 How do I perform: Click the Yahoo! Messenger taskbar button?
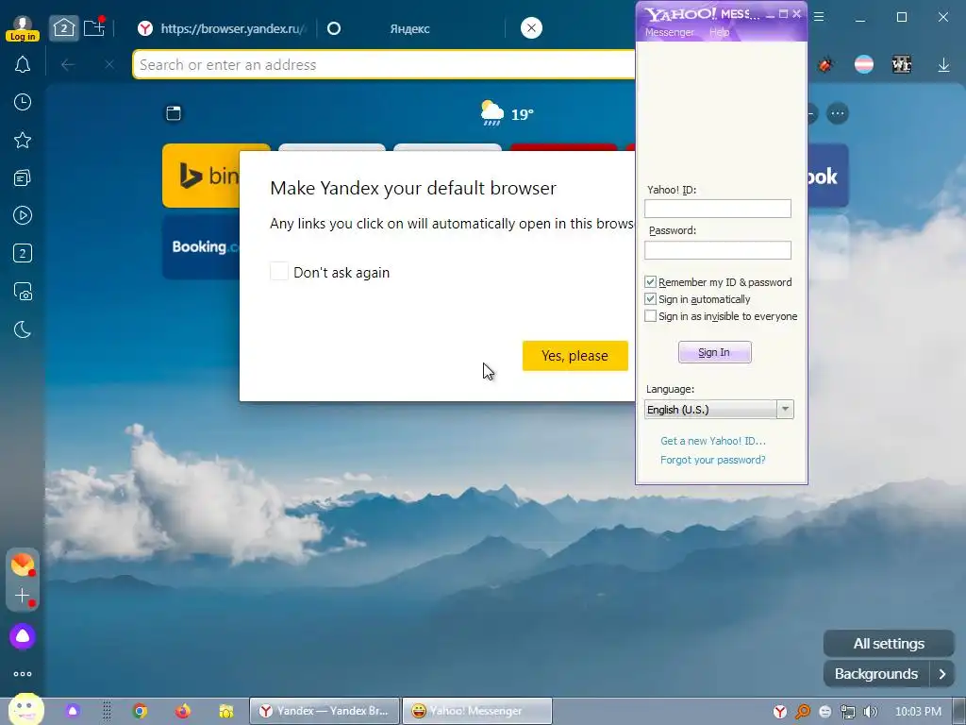click(x=476, y=711)
